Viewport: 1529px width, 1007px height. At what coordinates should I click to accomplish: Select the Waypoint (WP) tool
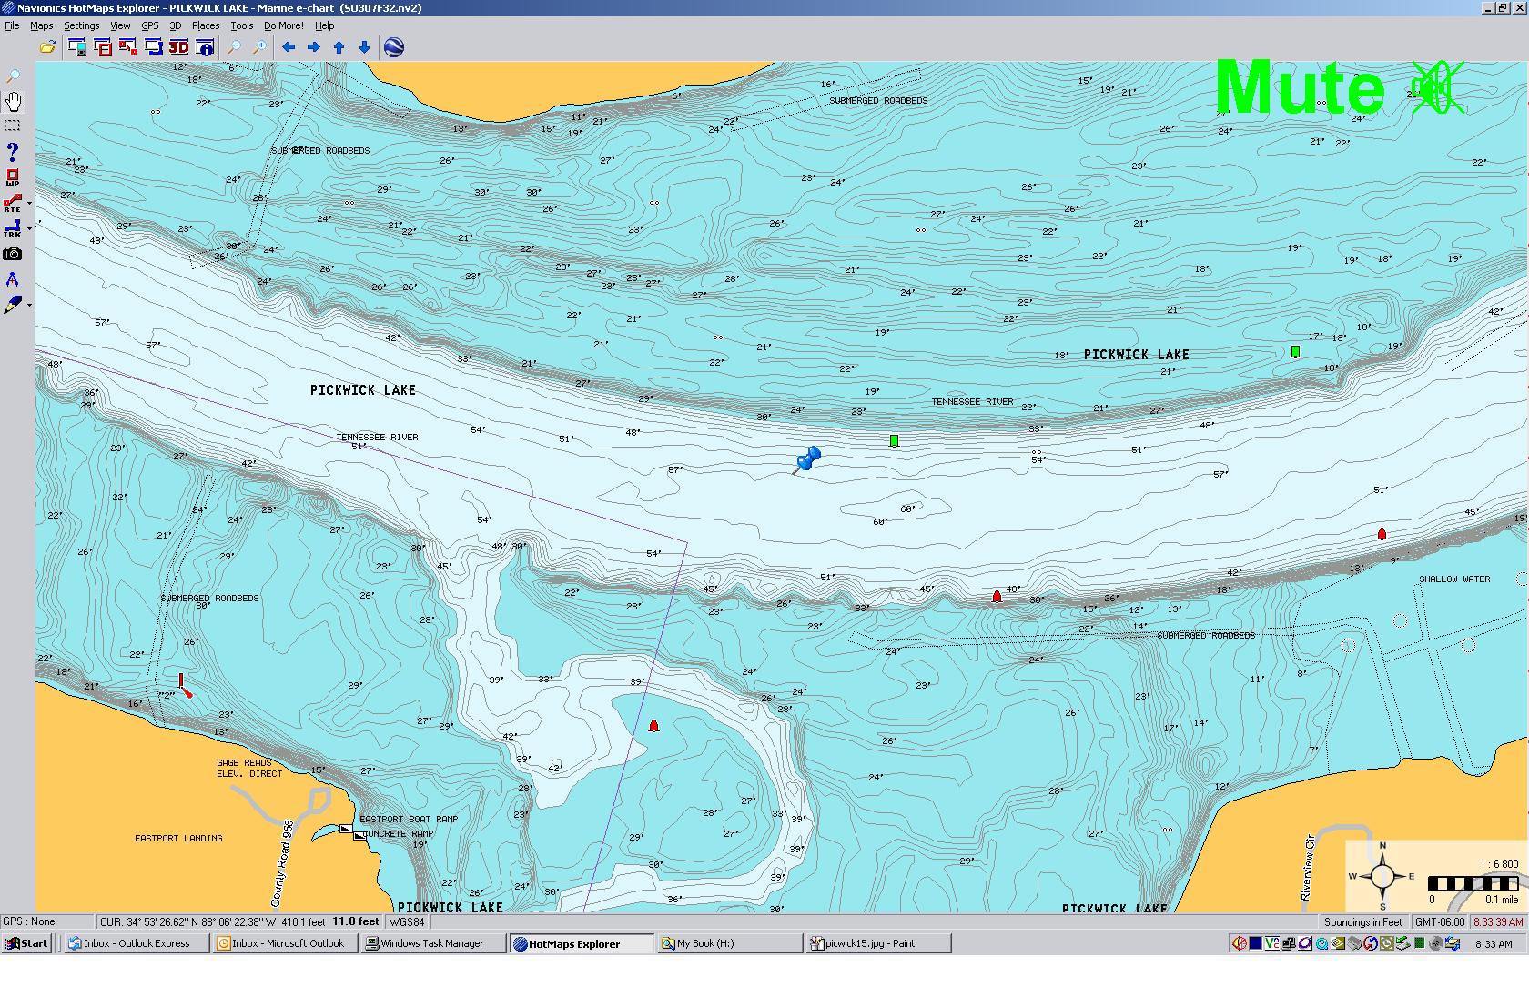click(x=13, y=177)
